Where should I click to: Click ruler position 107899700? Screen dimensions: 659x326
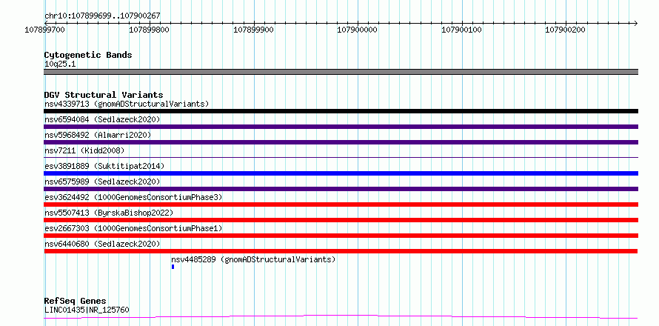[x=44, y=30]
